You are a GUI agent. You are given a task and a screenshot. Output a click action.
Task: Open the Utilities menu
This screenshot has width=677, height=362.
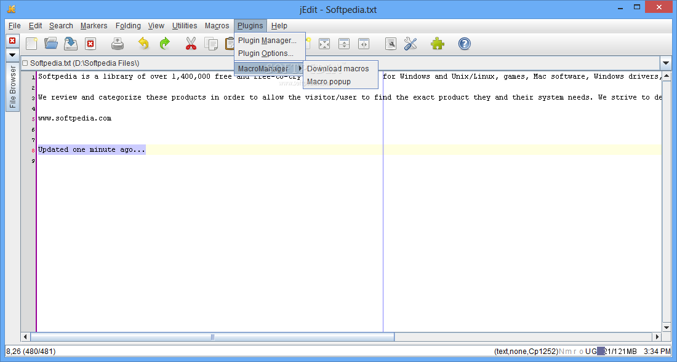point(185,25)
